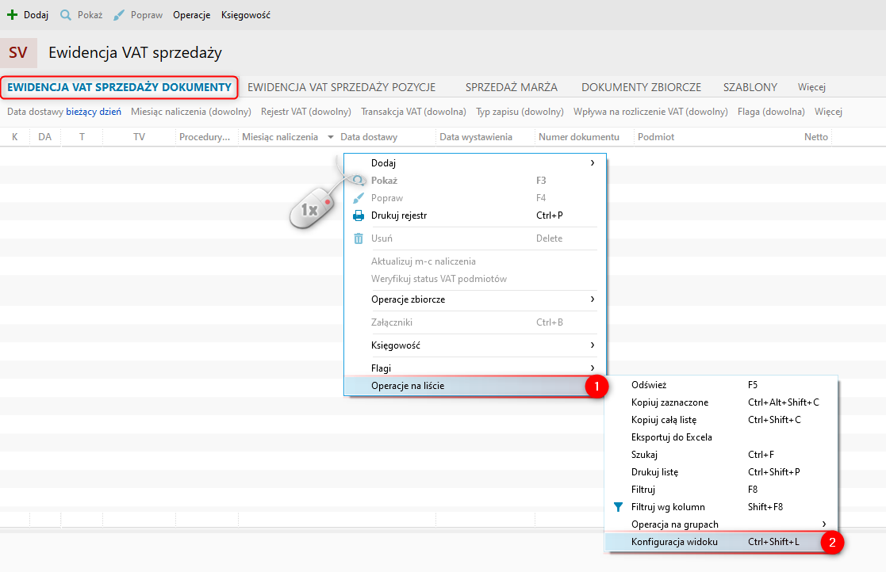Choose Drukuj listę in submenu
Image resolution: width=886 pixels, height=572 pixels.
coord(721,472)
